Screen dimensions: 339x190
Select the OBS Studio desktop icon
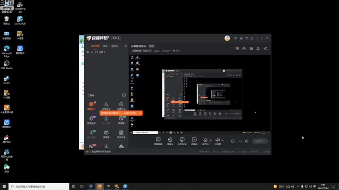(7, 65)
